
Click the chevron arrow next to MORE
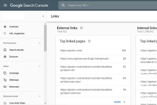[x=124, y=102]
